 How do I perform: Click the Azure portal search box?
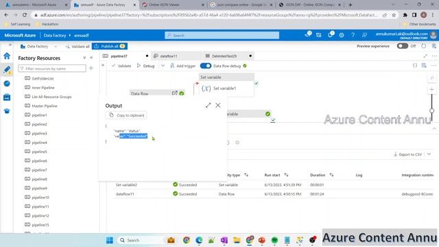click(222, 35)
